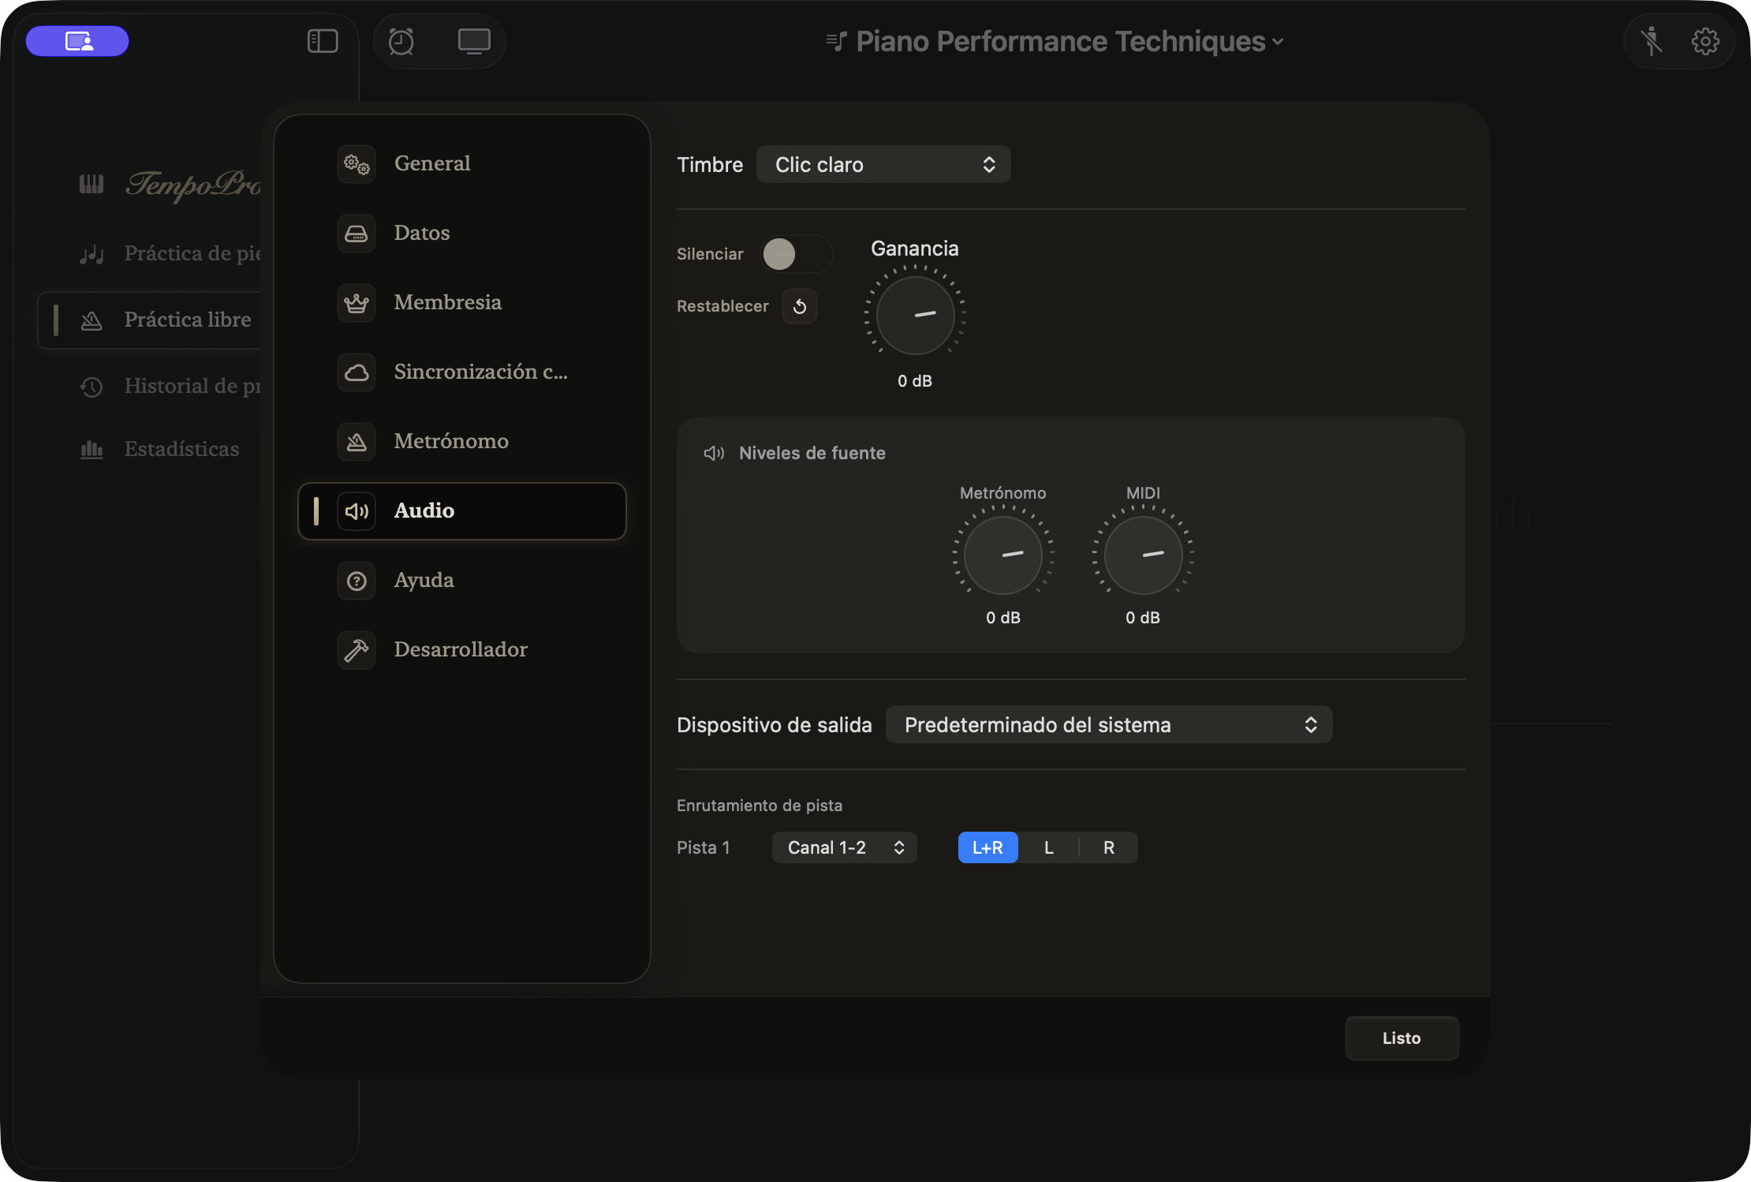This screenshot has width=1751, height=1182.
Task: Click the Ganancia gain knob
Action: tap(915, 315)
